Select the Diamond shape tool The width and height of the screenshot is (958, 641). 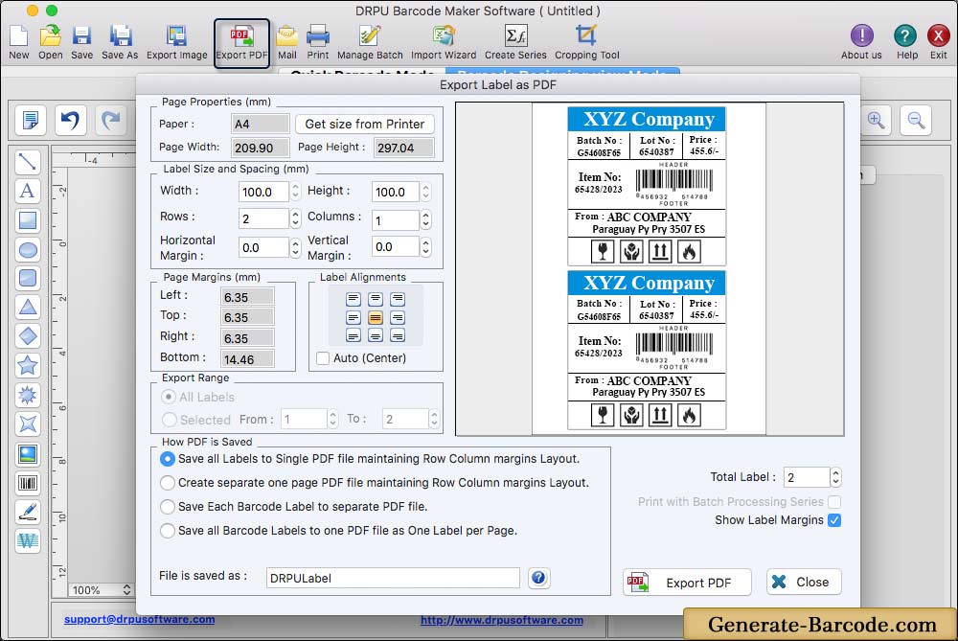[28, 336]
